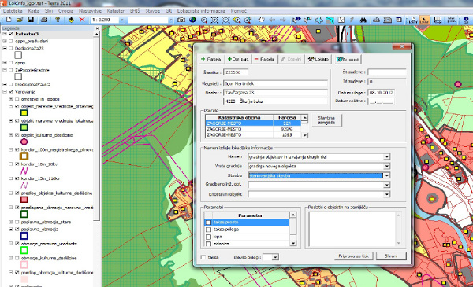Open the Kataster menu
473x287 pixels.
(116, 11)
